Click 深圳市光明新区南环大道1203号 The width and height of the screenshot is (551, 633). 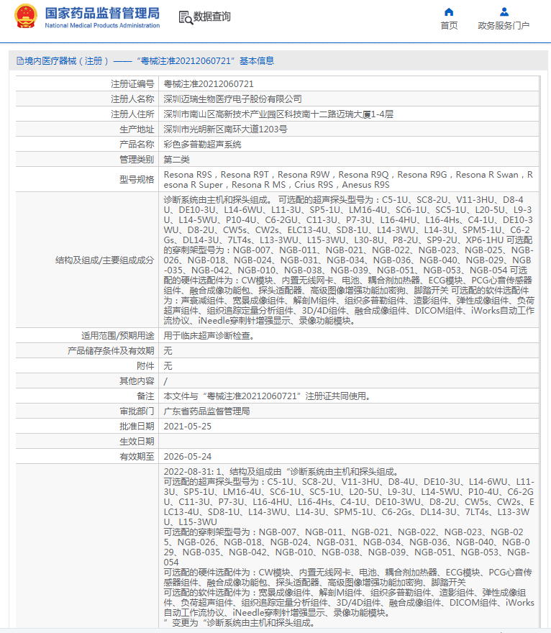225,129
